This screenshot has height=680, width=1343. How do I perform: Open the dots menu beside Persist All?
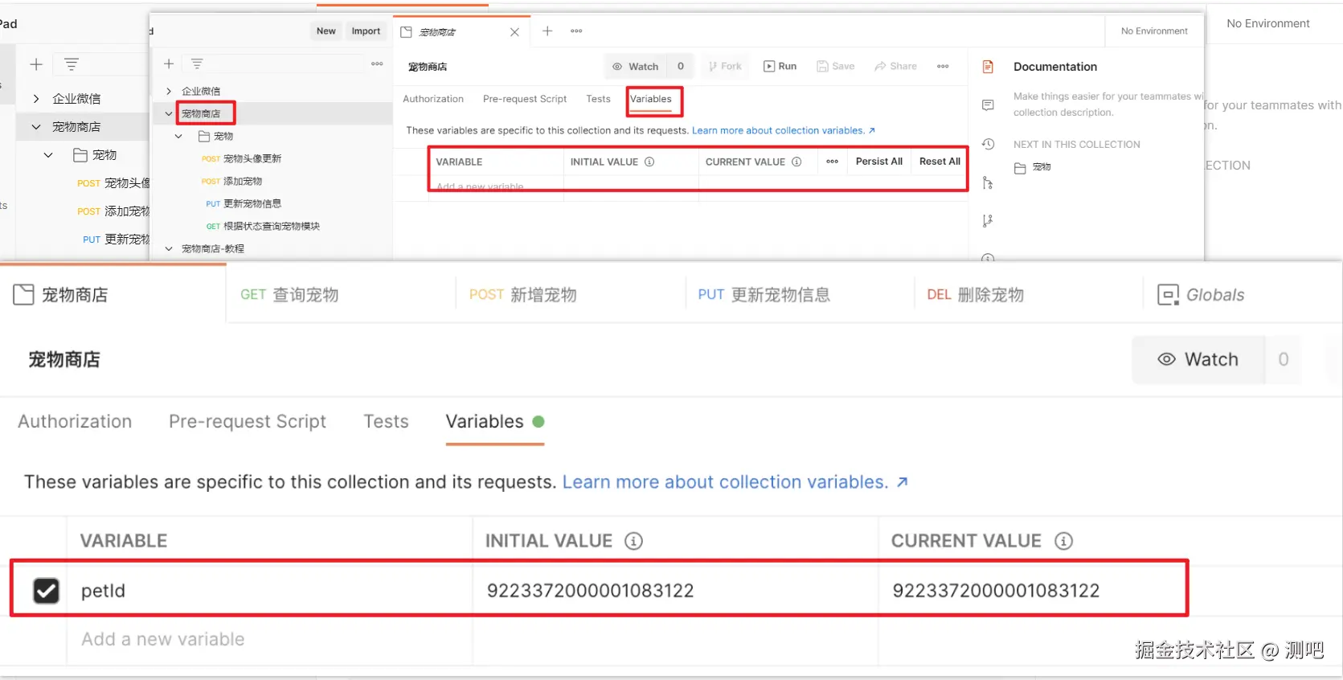tap(832, 162)
